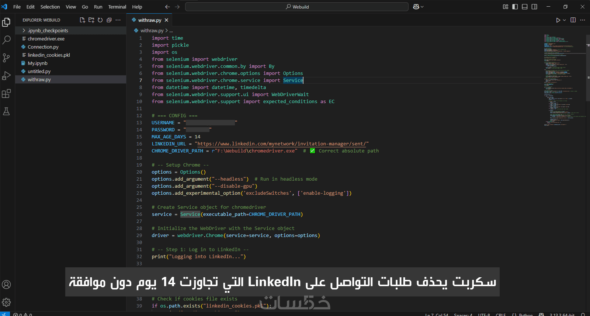This screenshot has width=590, height=316.
Task: Select the withraw.py editor tab
Action: pos(150,20)
